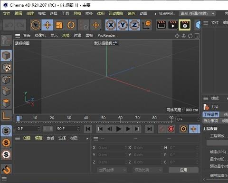Click the redo arrow icon
228x183 pixels.
[x=20, y=25]
